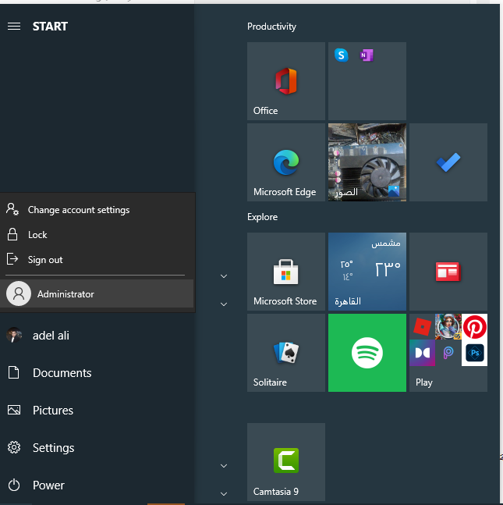Open Pinterest in the Play folder

(x=474, y=326)
